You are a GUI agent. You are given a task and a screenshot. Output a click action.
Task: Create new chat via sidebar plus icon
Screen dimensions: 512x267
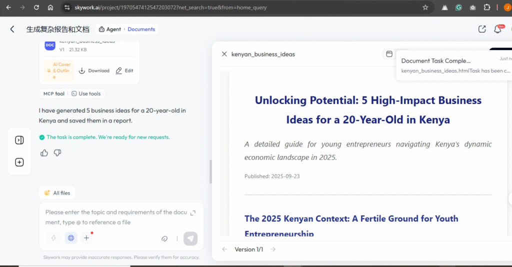19,162
